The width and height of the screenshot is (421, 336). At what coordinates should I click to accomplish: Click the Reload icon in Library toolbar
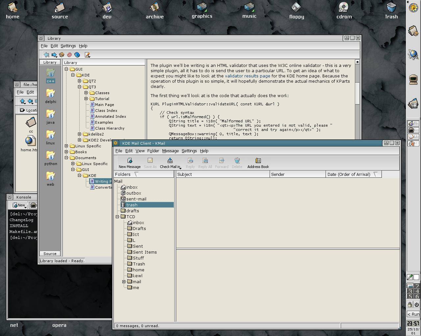coord(77,55)
